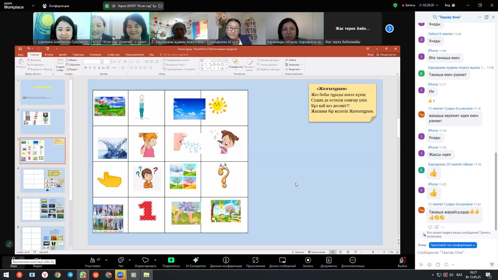
Task: Expand the Участники options arrow
Action: [106, 260]
